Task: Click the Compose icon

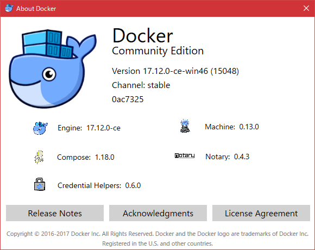Action: 39,157
